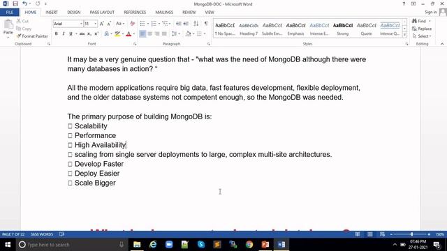Viewport: 447px width, 251px height.
Task: Click the zoom slider handle
Action: point(411,234)
